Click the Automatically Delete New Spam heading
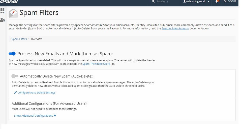The width and height of the screenshot is (241, 129). tap(56, 76)
